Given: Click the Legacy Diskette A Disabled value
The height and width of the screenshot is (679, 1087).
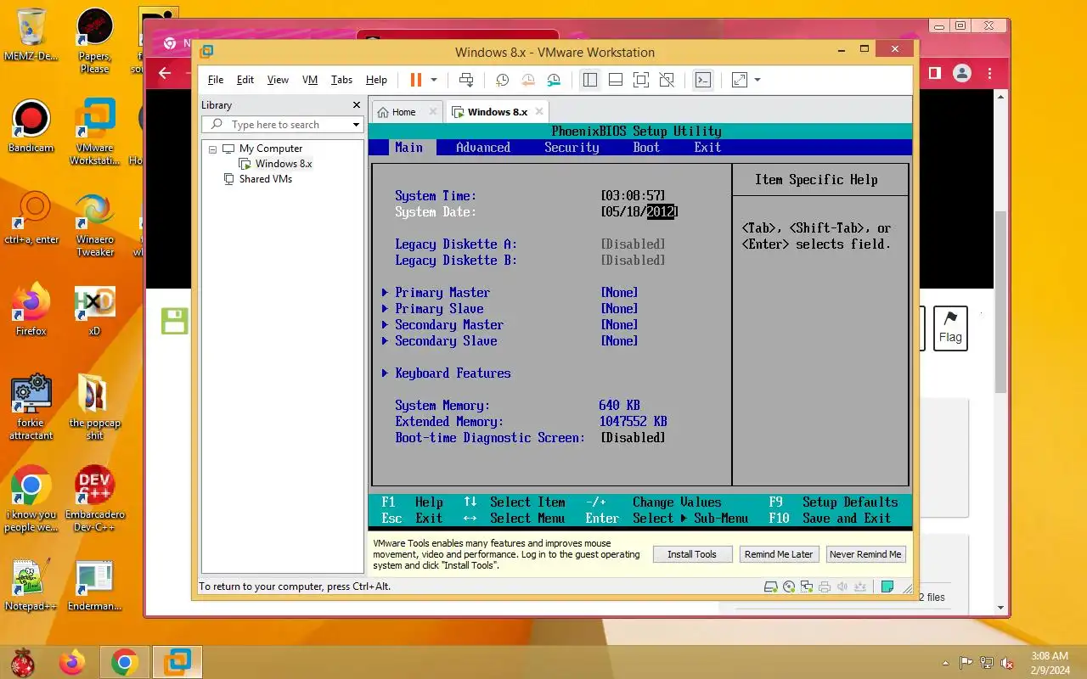Looking at the screenshot, I should pyautogui.click(x=633, y=244).
